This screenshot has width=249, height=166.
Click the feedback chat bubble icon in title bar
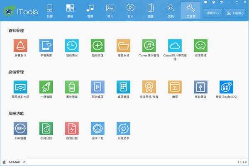click(x=206, y=2)
